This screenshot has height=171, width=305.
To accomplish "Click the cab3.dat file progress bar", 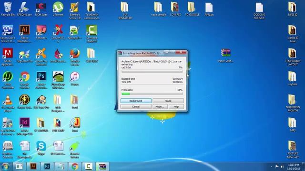I will point(152,71).
